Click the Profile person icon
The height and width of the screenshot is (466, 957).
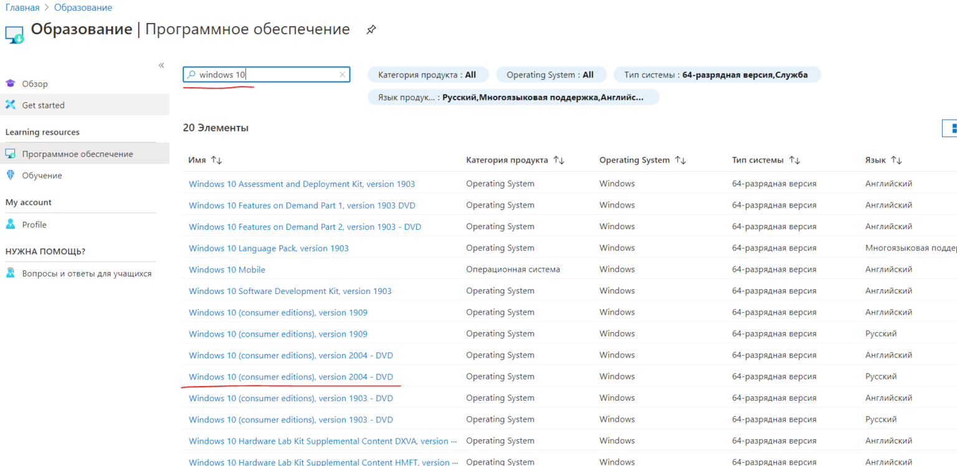coord(10,224)
